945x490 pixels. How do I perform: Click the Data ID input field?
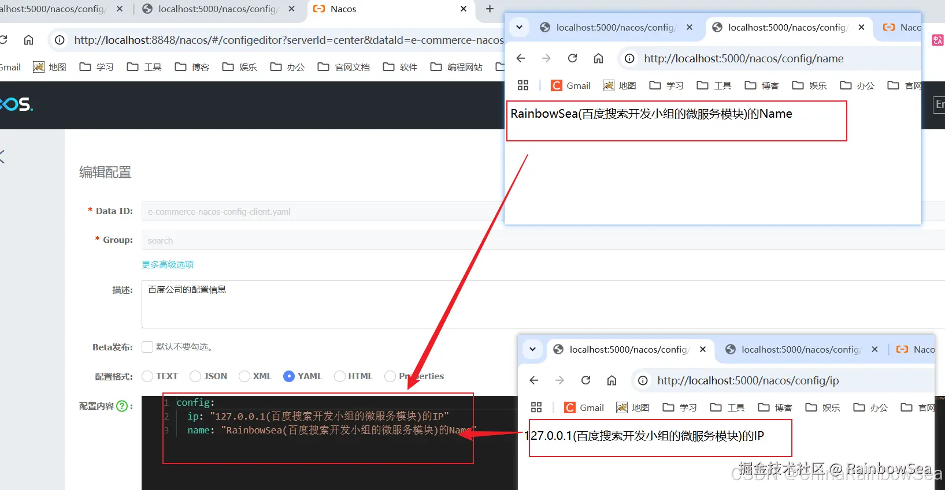[x=543, y=211]
